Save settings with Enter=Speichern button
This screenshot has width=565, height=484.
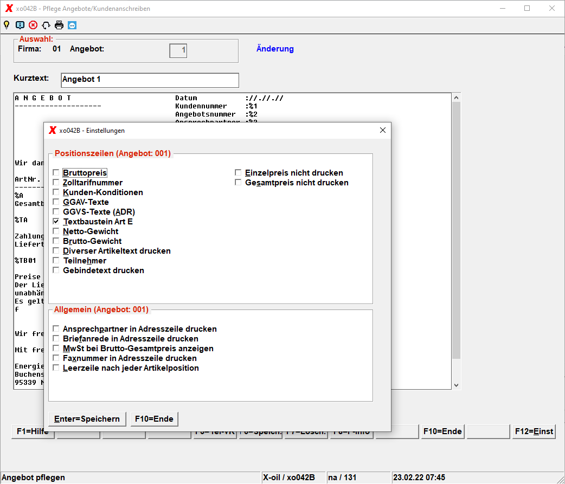pos(87,419)
